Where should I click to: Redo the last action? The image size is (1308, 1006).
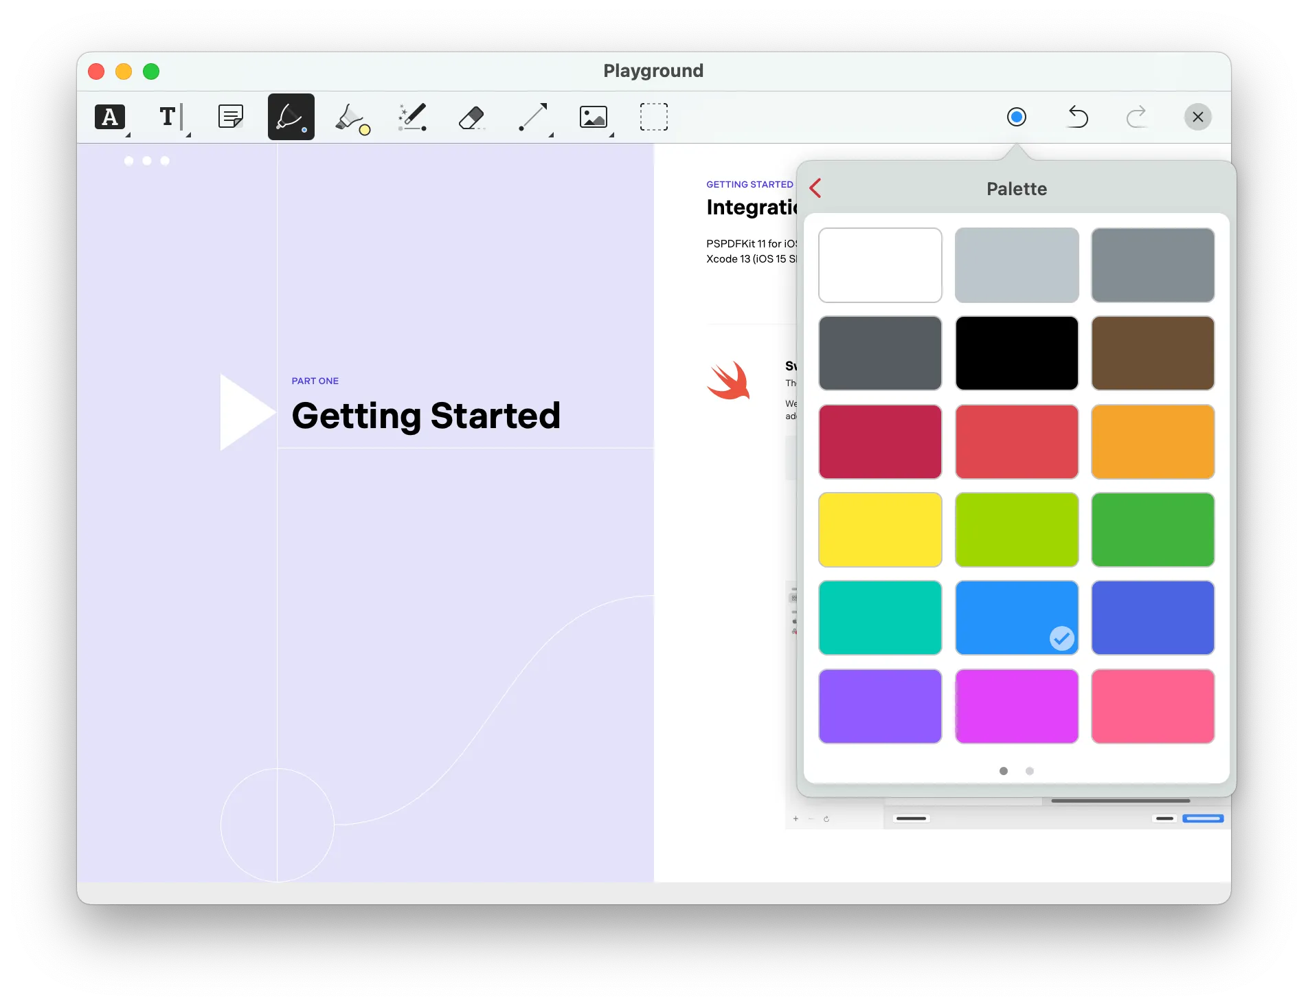1138,117
